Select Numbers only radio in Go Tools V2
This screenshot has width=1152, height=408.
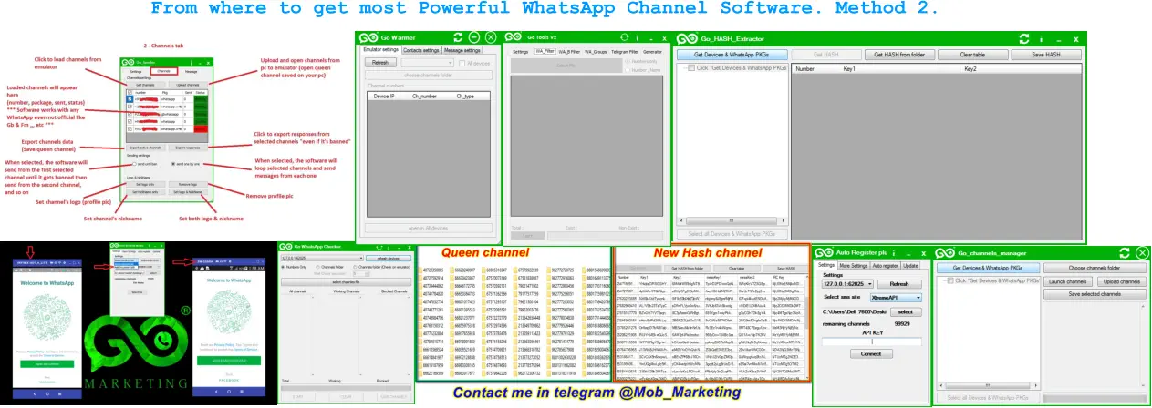click(627, 61)
